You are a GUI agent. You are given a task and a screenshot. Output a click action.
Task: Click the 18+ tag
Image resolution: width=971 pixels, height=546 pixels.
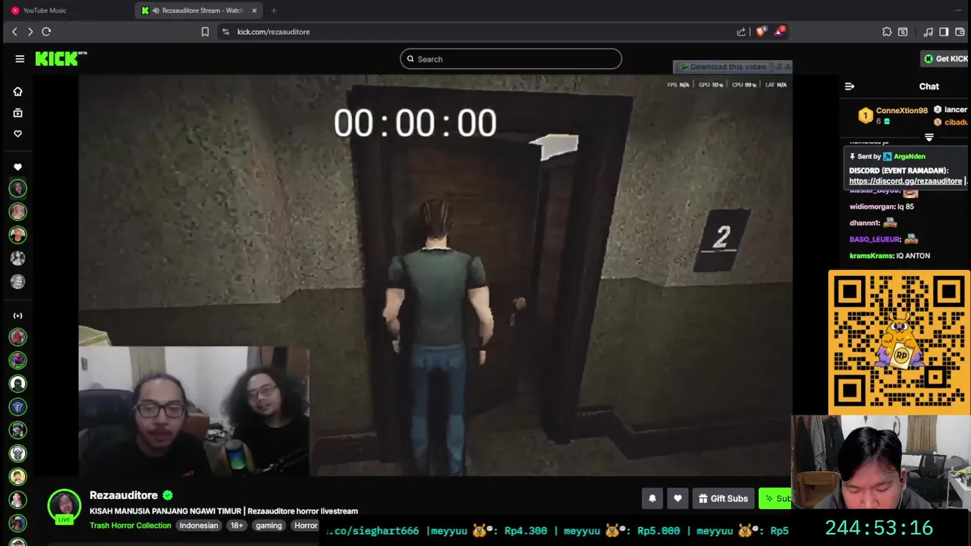coord(237,526)
